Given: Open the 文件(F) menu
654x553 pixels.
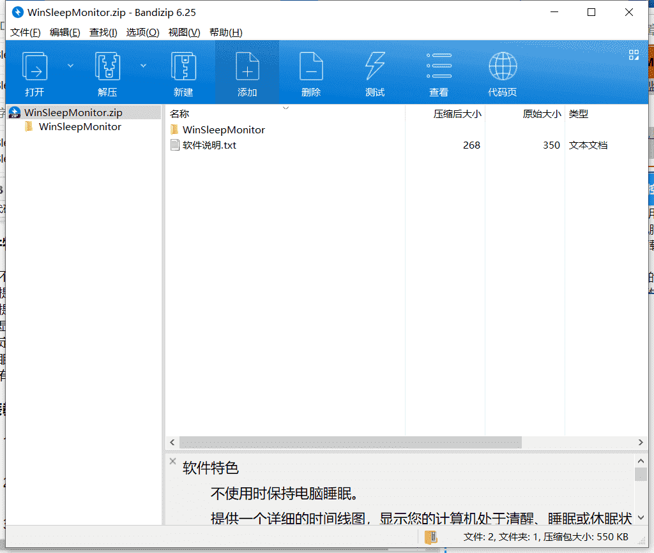Looking at the screenshot, I should click(25, 33).
